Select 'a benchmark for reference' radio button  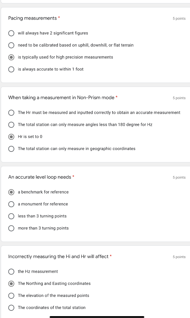(x=11, y=192)
